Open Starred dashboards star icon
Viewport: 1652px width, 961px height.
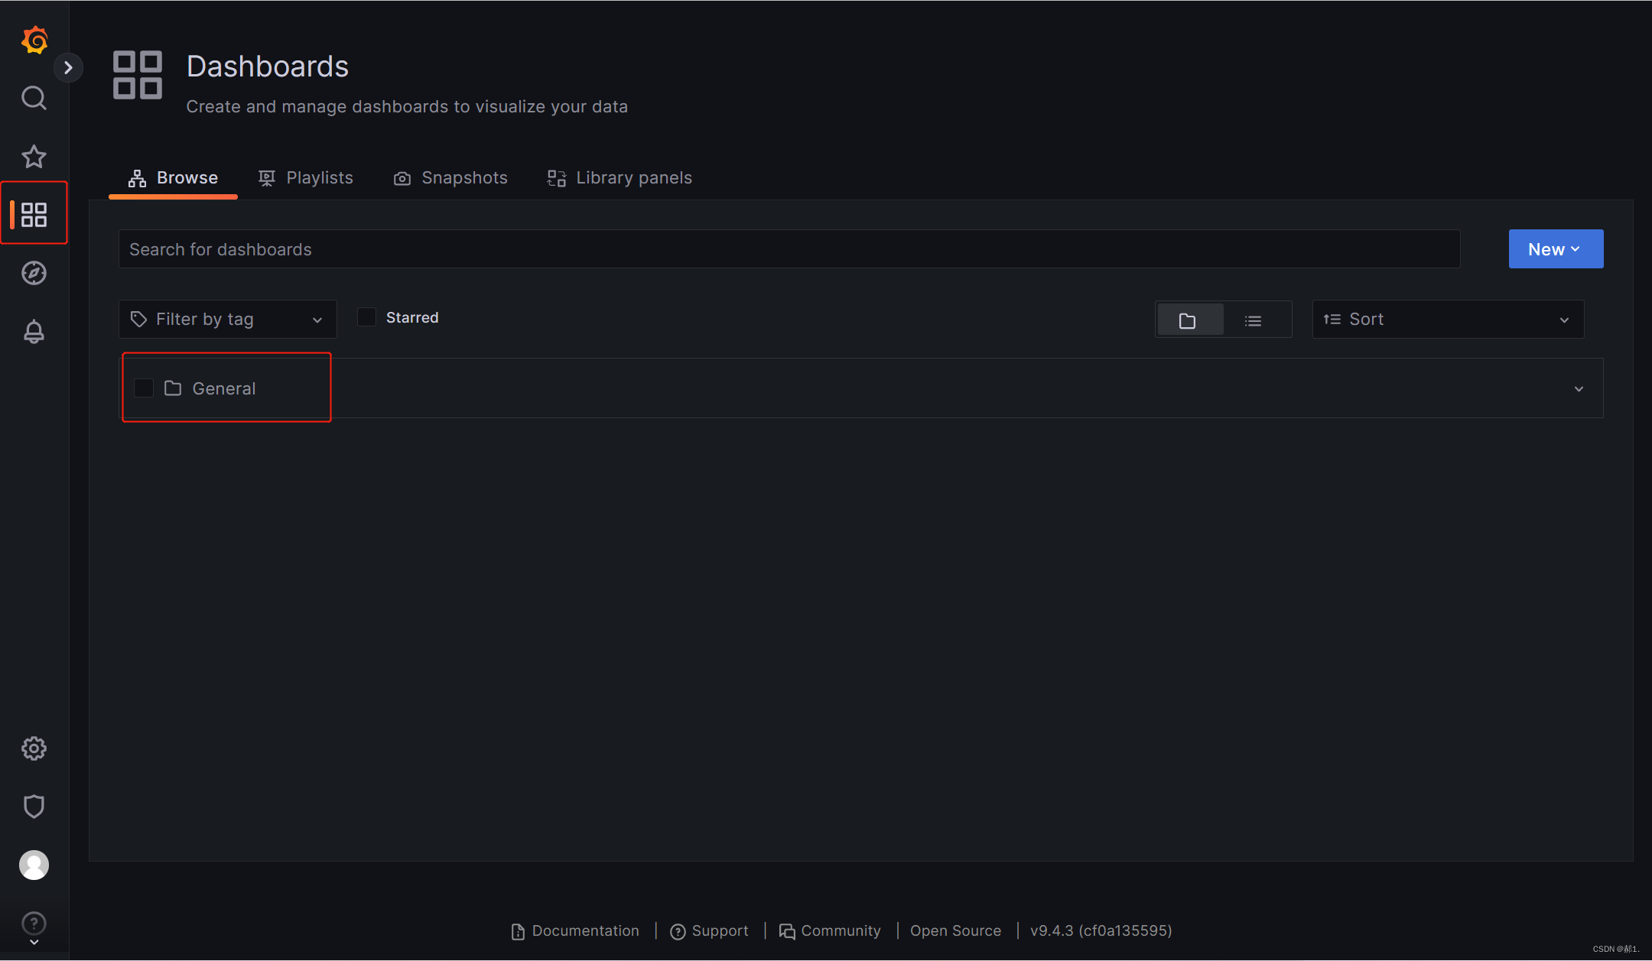pos(34,157)
